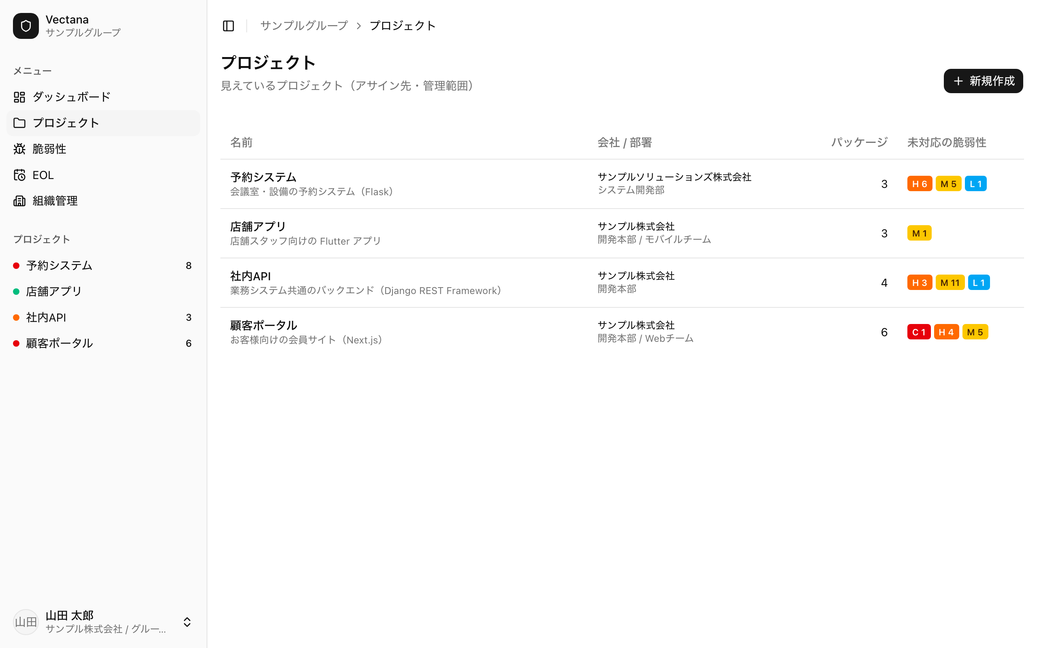Click the EOL calendar-clock icon
1037x648 pixels.
[19, 175]
